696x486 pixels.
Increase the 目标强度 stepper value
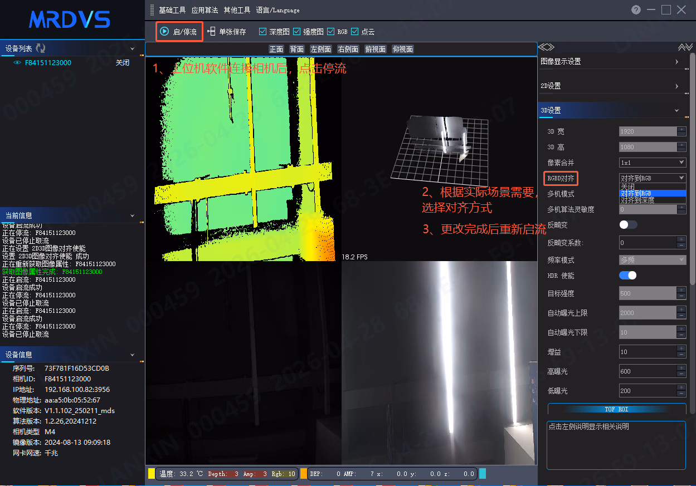tap(682, 290)
